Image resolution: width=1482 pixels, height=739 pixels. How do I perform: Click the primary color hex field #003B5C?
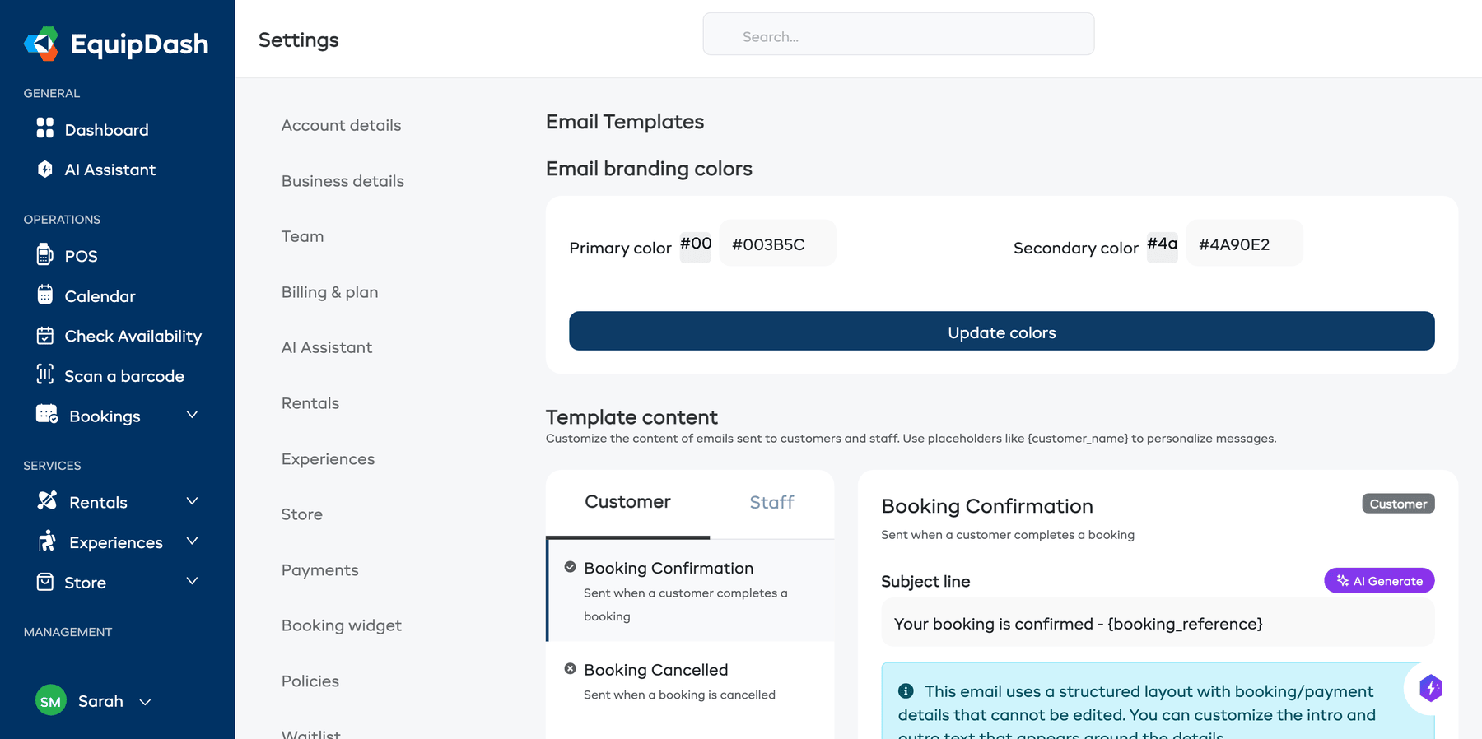(777, 244)
